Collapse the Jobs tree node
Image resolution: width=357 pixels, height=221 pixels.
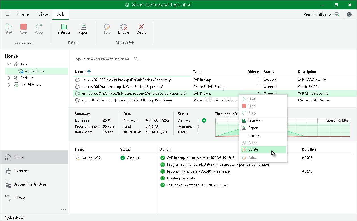click(x=9, y=64)
